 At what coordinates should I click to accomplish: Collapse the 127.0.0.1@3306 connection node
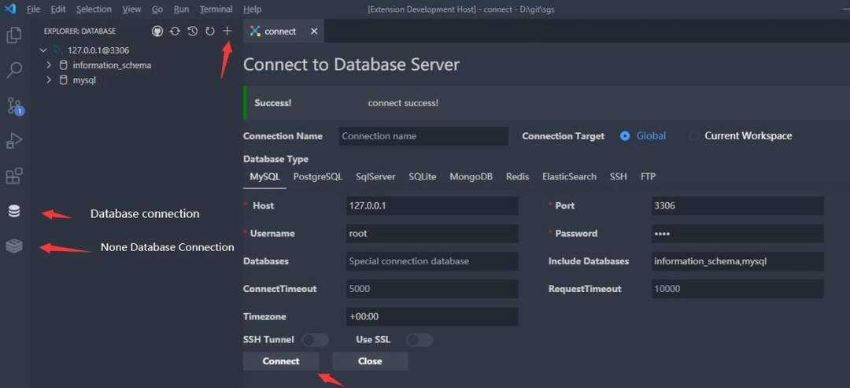44,50
